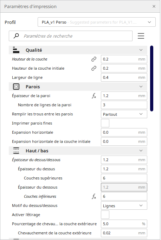The image size is (161, 240).
Task: Collapse the Qualité section chevron
Action: (141, 50)
